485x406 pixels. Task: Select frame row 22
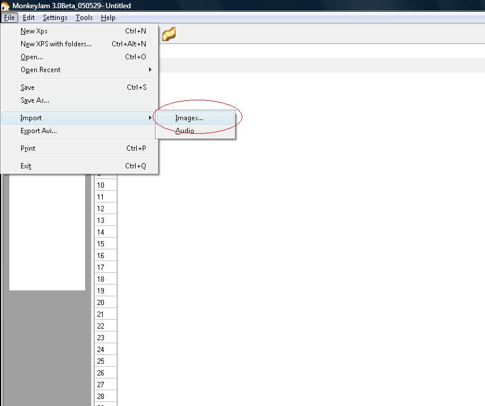point(106,326)
